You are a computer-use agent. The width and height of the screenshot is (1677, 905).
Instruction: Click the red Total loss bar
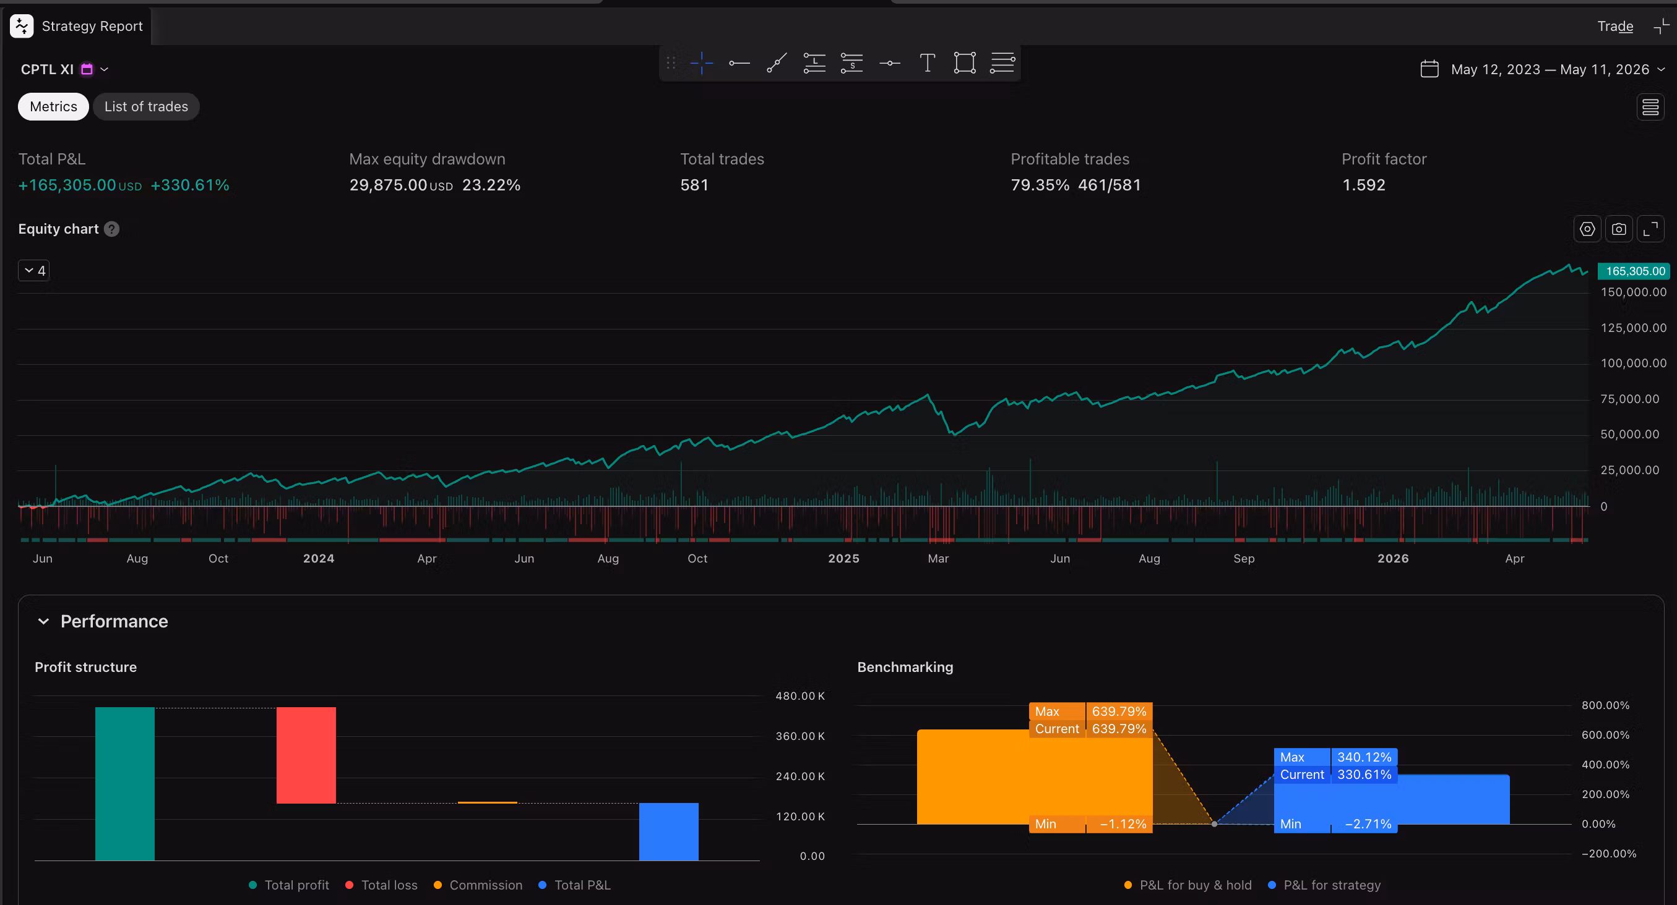[306, 755]
